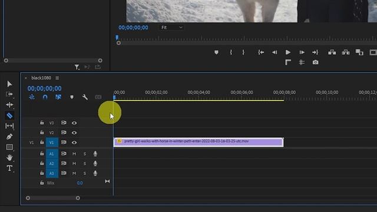Image resolution: width=377 pixels, height=212 pixels.
Task: Click timeline playhead marker
Action: [x=114, y=97]
